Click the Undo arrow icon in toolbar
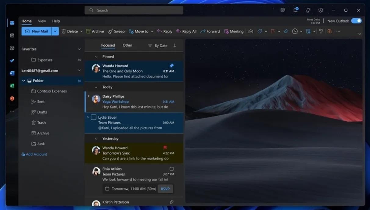 tap(321, 31)
